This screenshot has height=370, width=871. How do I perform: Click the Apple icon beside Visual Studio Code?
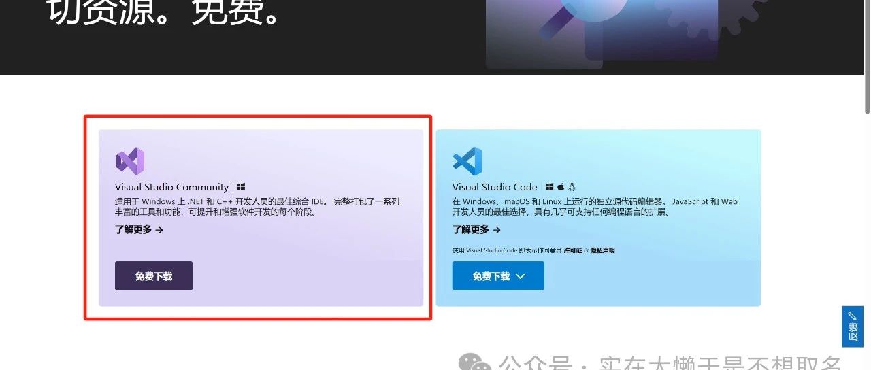(x=561, y=187)
